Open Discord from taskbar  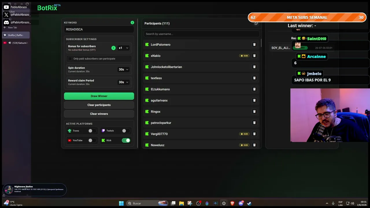coord(241,203)
